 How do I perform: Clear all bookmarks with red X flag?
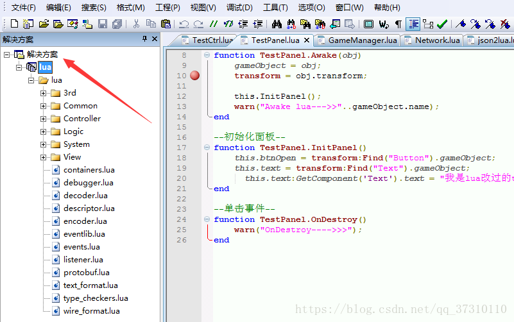click(505, 24)
